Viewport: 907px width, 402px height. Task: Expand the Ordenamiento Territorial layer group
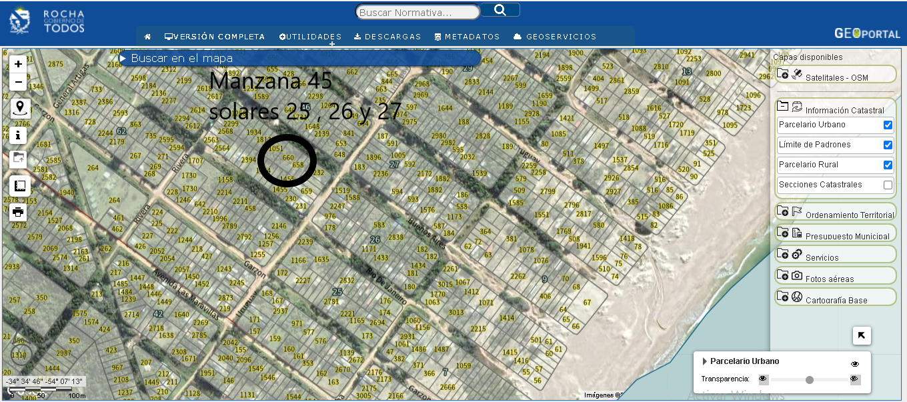click(x=784, y=212)
